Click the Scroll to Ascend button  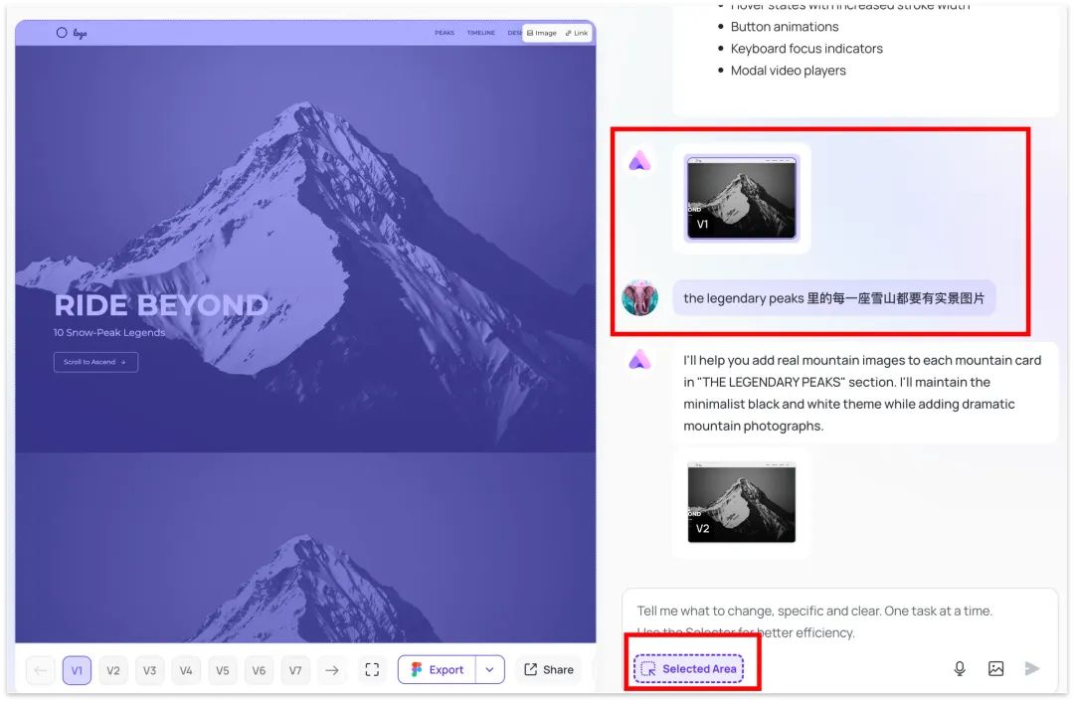pos(95,362)
